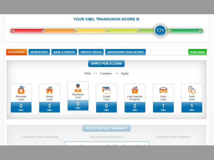The height and width of the screenshot is (160, 214).
Task: View the 1 Offer under Gold Loan
Action: tap(192, 107)
